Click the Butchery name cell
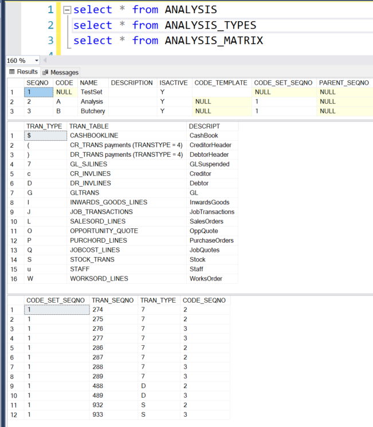 click(x=92, y=111)
